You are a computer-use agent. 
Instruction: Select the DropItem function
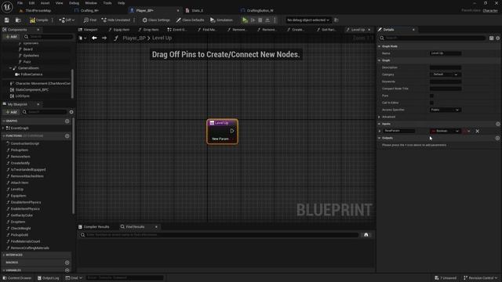18,222
